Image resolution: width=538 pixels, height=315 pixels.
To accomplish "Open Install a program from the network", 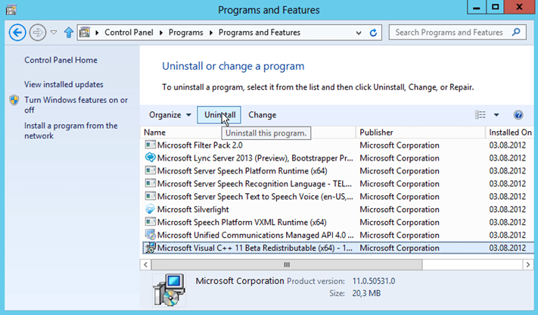I will tap(70, 130).
